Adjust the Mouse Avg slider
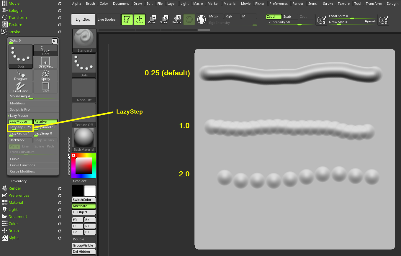Image resolution: width=401 pixels, height=256 pixels. tap(33, 97)
